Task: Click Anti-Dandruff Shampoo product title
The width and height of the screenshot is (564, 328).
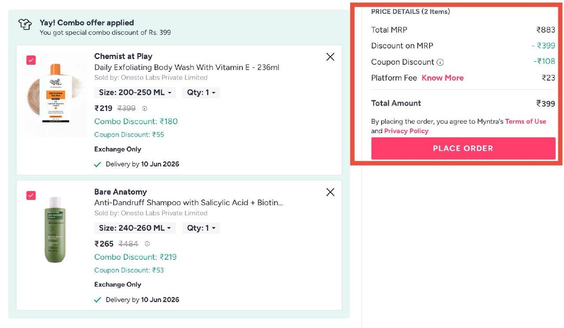Action: tap(188, 203)
